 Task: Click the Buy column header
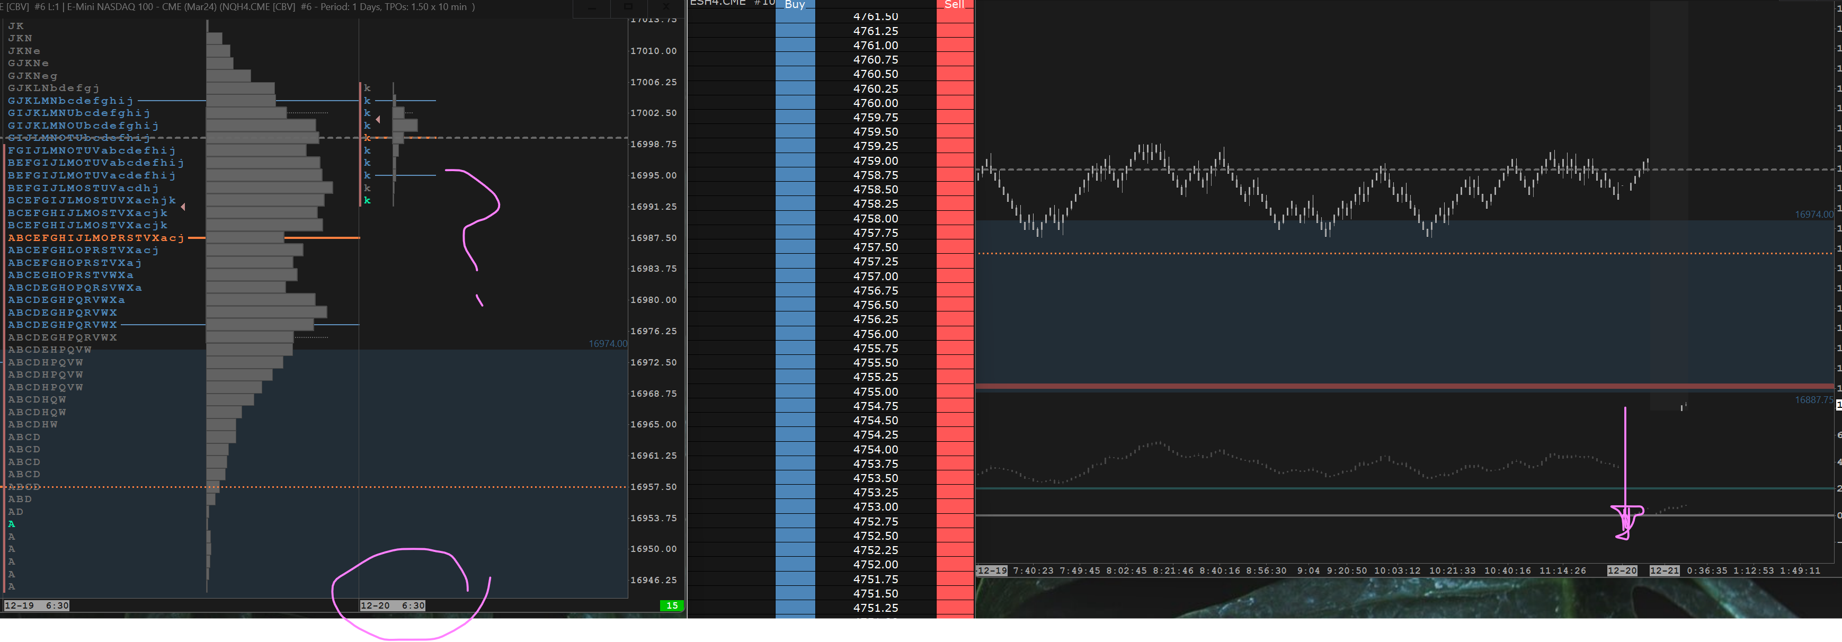coord(795,4)
